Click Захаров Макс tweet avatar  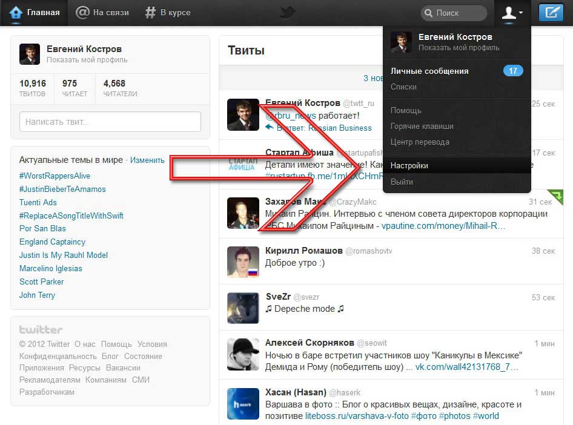[x=243, y=213]
